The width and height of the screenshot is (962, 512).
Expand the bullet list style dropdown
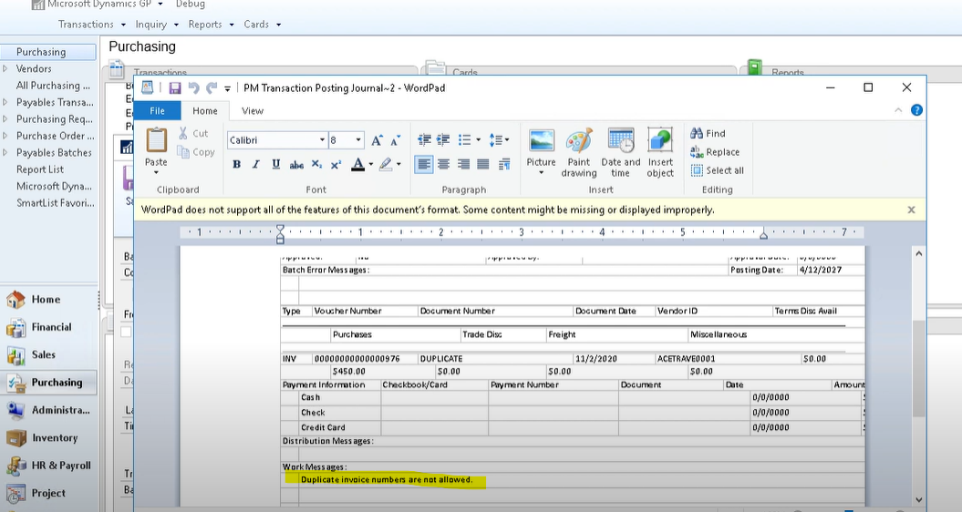pyautogui.click(x=478, y=140)
